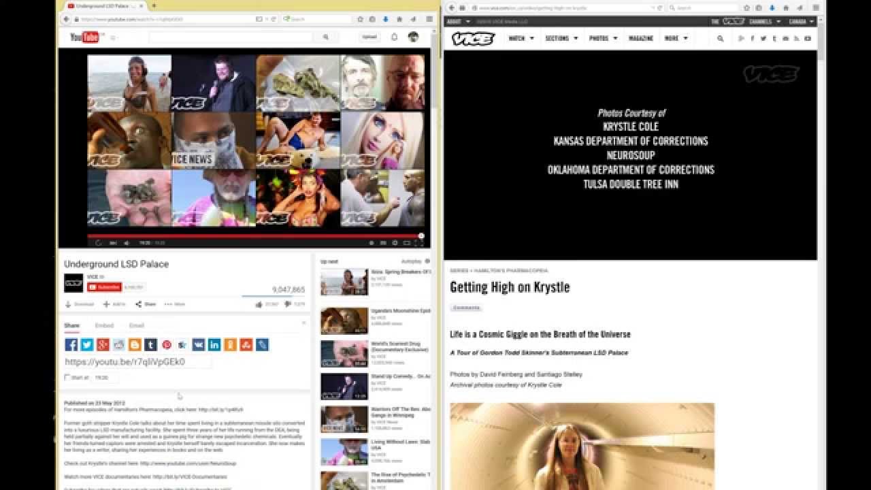Expand the More menu on VICE

[676, 39]
